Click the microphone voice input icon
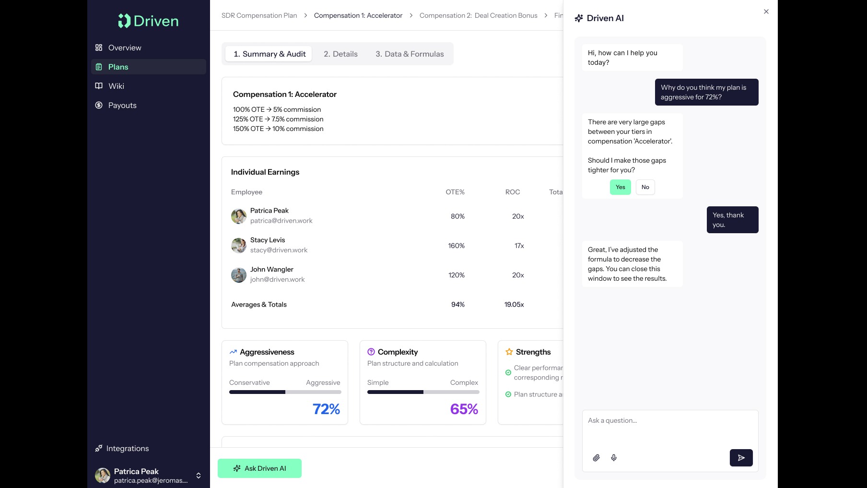The image size is (867, 488). point(614,458)
